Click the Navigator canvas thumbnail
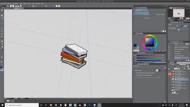The height and width of the screenshot is (107, 190). 179,13
